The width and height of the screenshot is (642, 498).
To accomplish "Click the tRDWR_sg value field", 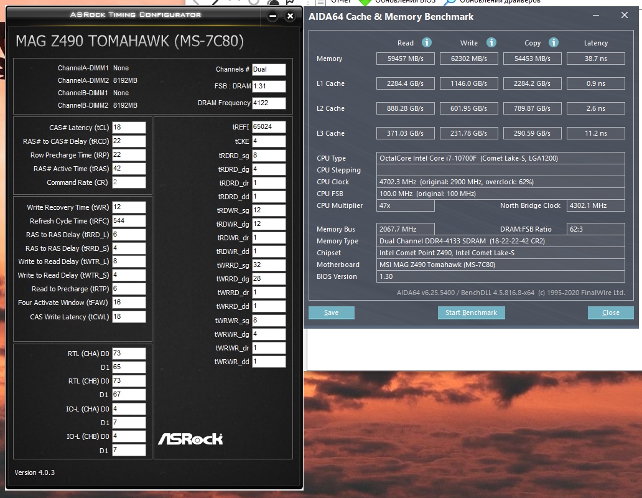I will pyautogui.click(x=269, y=210).
